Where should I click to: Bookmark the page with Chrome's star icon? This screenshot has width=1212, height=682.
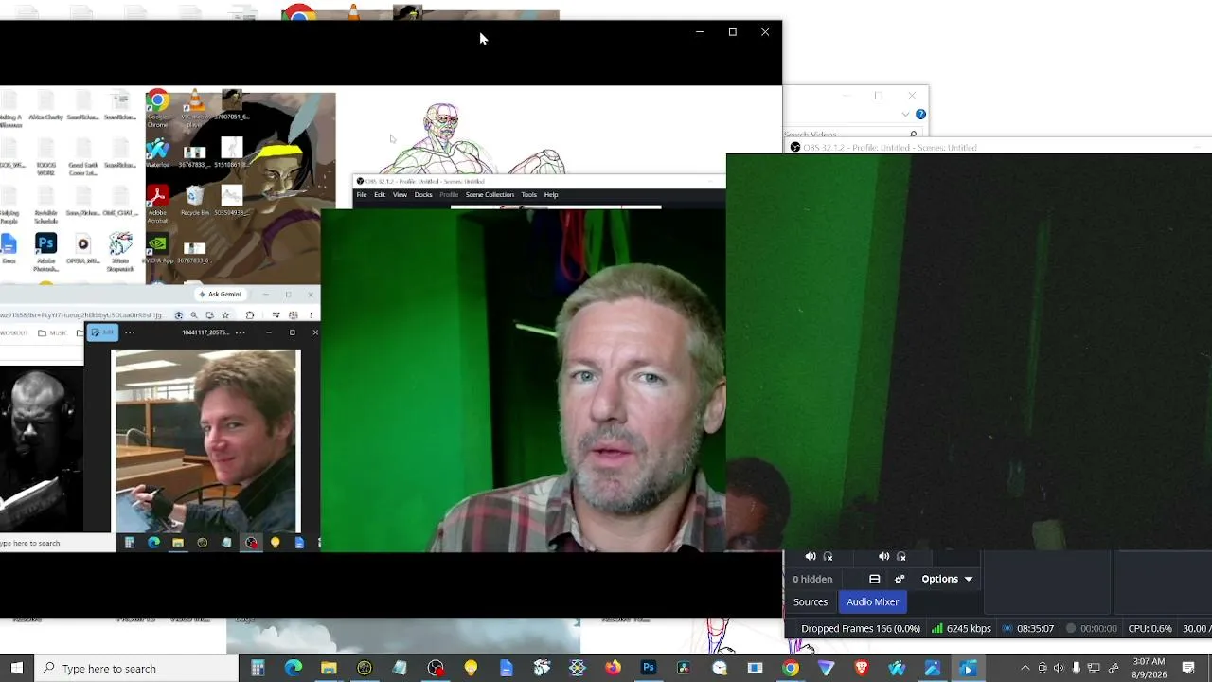coord(224,315)
